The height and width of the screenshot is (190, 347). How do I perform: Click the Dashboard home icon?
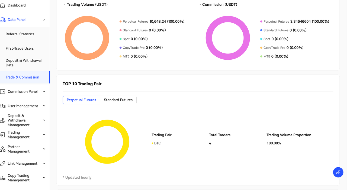click(3, 5)
